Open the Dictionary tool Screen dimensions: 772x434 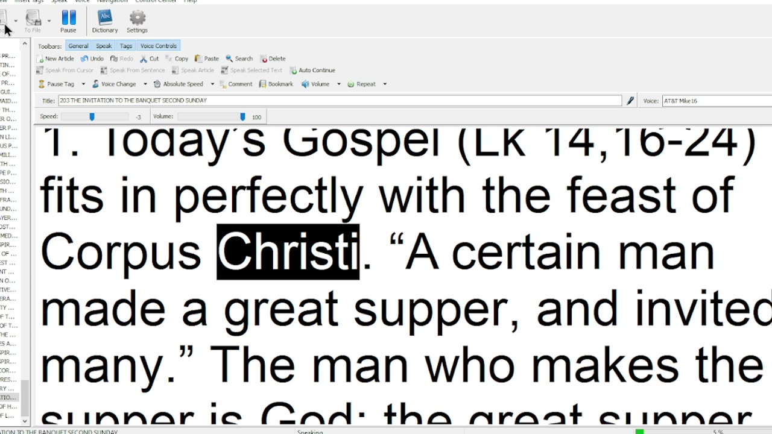click(104, 22)
